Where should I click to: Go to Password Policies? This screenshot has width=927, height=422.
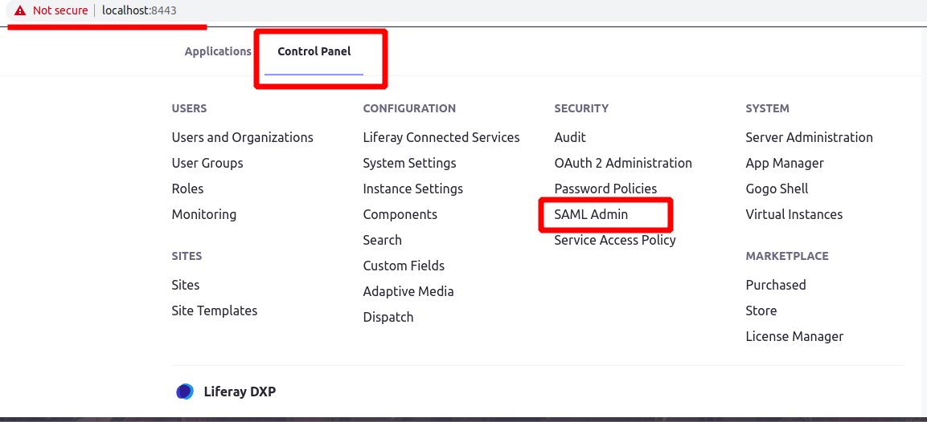point(605,189)
